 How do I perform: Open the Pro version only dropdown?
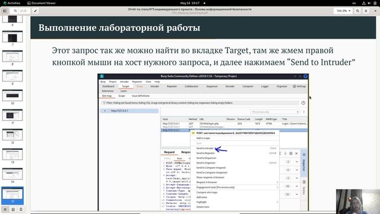pyautogui.click(x=275, y=112)
